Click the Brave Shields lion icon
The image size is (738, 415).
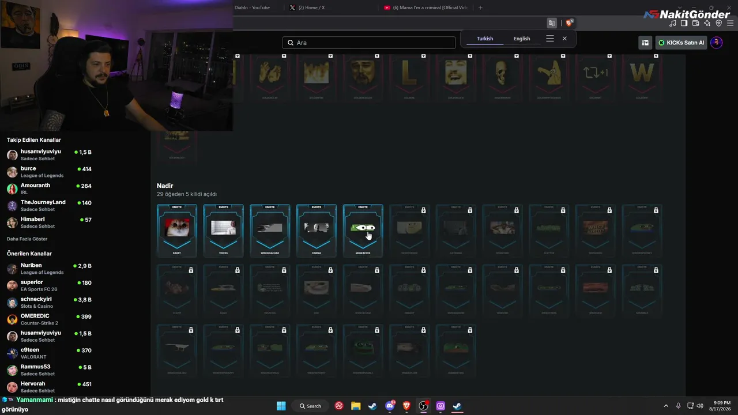(x=570, y=23)
